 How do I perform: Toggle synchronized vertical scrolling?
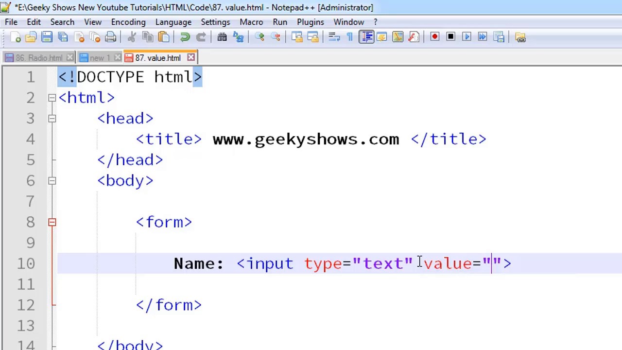click(x=296, y=37)
